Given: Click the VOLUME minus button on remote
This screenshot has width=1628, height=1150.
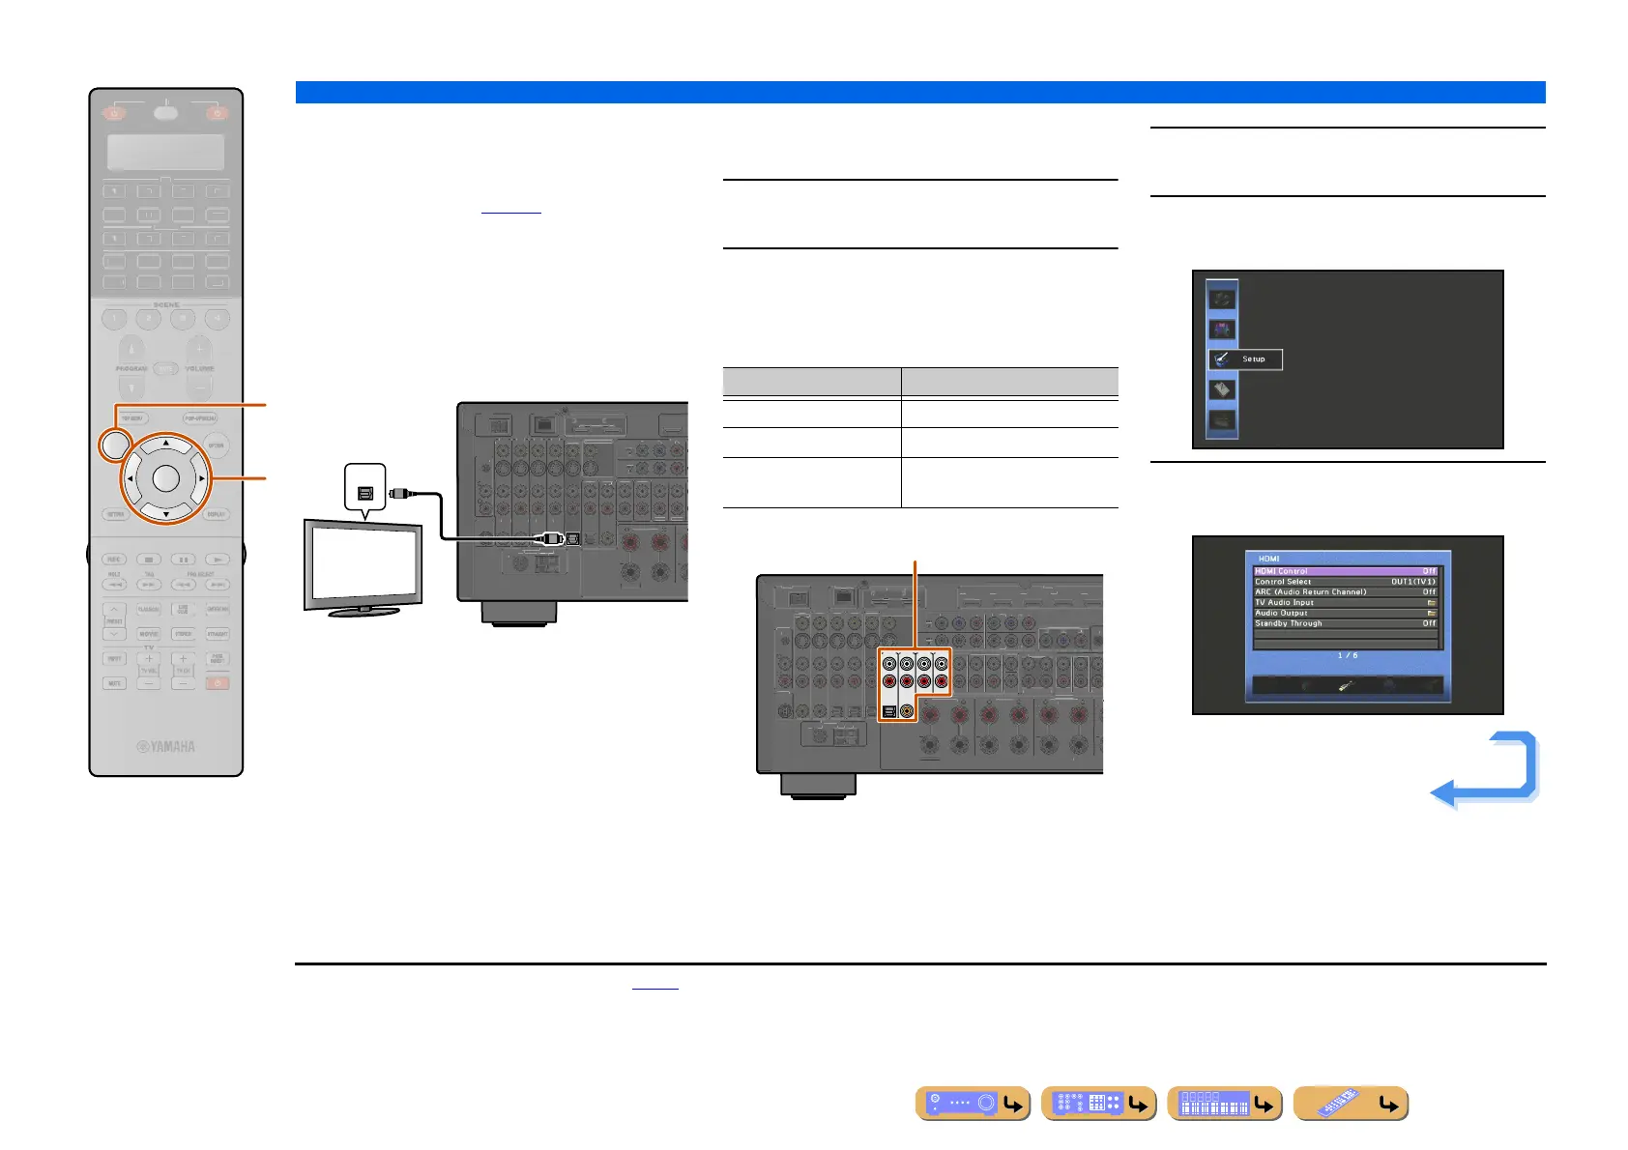Looking at the screenshot, I should point(199,388).
